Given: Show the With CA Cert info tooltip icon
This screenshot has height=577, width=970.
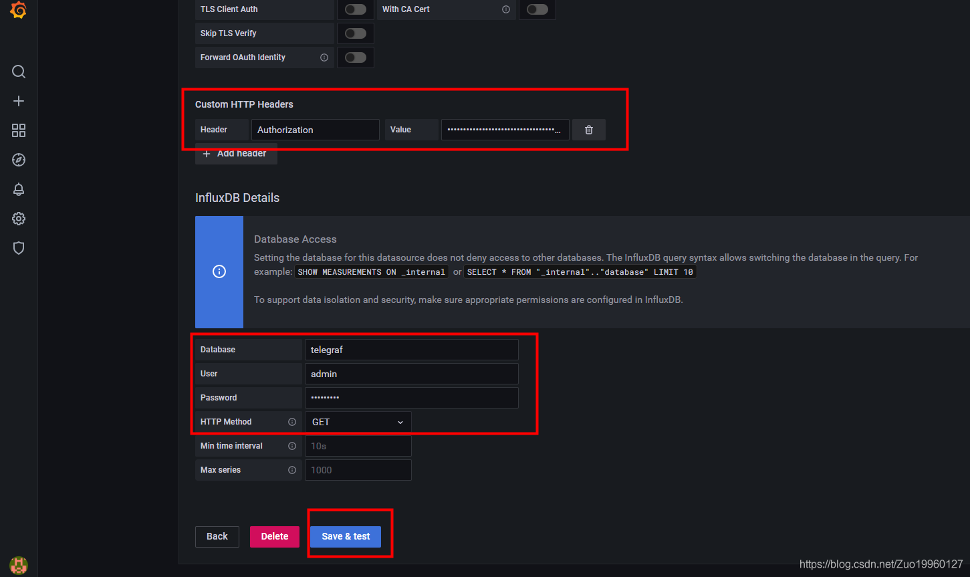Looking at the screenshot, I should 506,9.
